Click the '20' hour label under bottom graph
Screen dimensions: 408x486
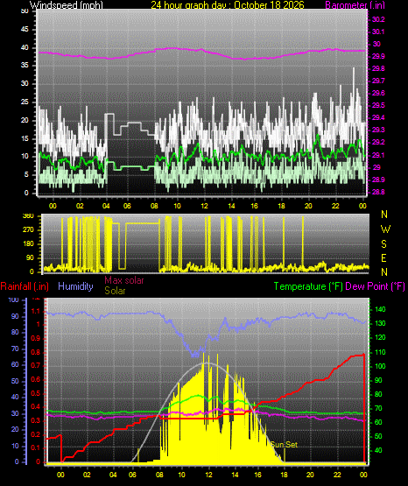pos(310,475)
